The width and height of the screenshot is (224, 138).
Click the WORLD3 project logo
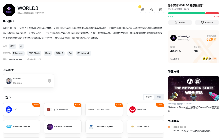coord(9,10)
